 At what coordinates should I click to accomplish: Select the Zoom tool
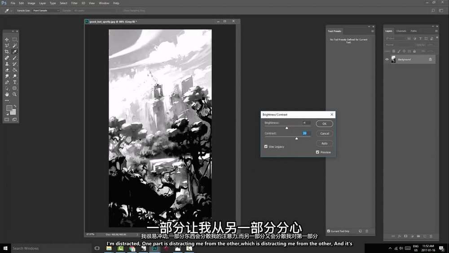point(15,94)
